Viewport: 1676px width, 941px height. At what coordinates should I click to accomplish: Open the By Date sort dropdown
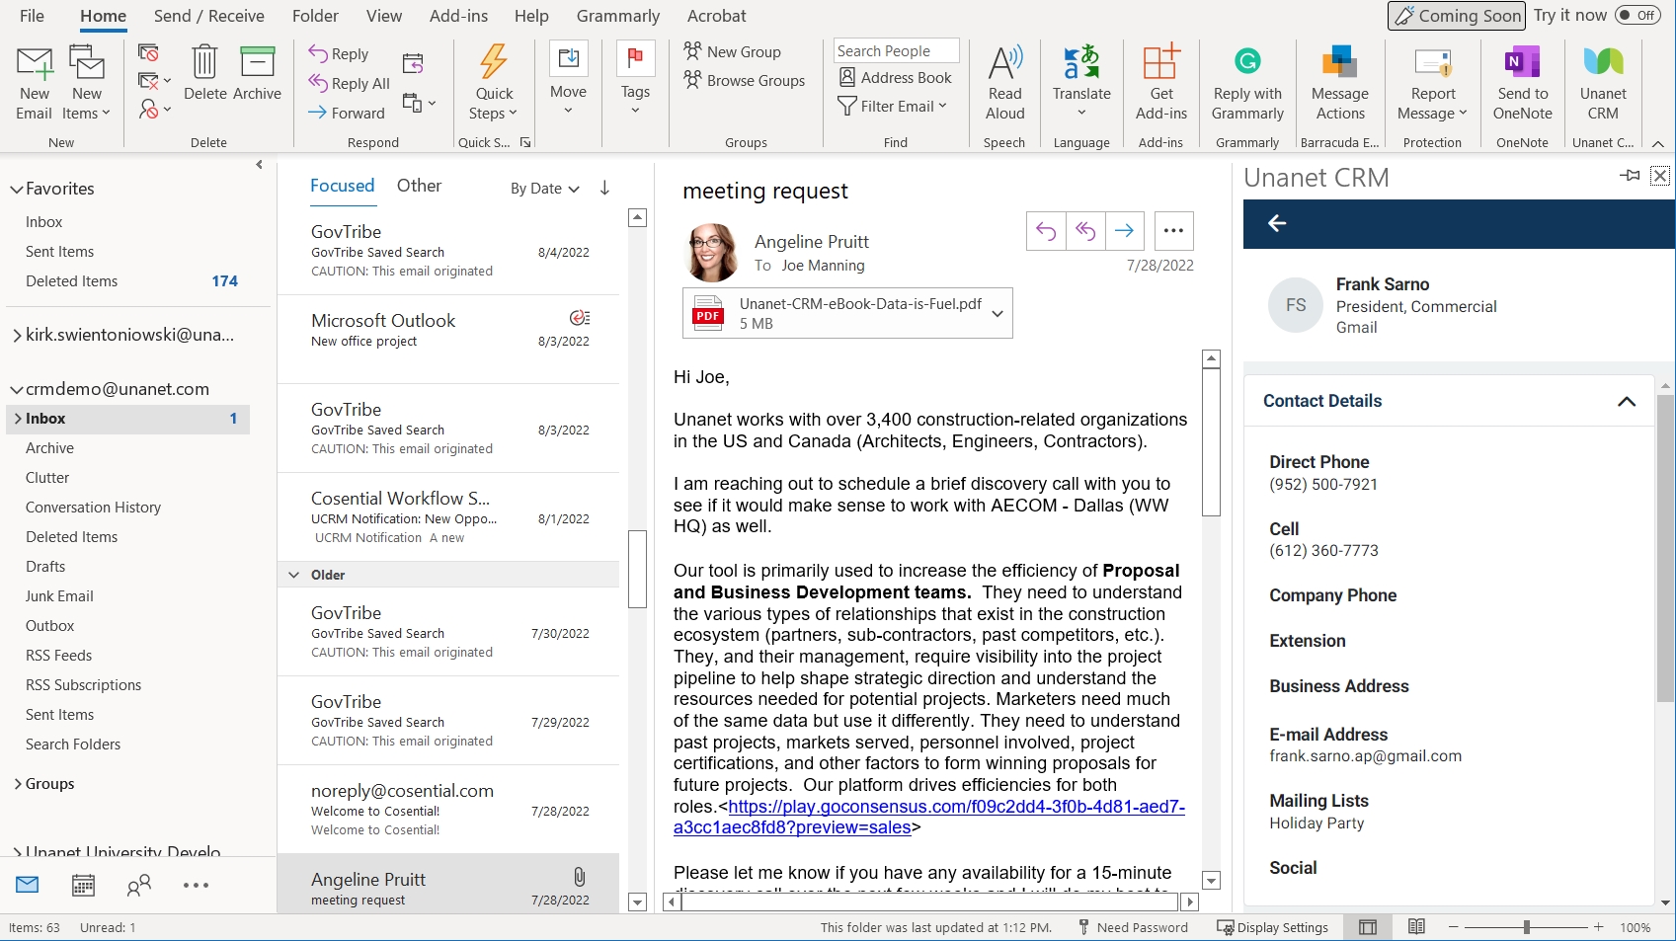(545, 189)
